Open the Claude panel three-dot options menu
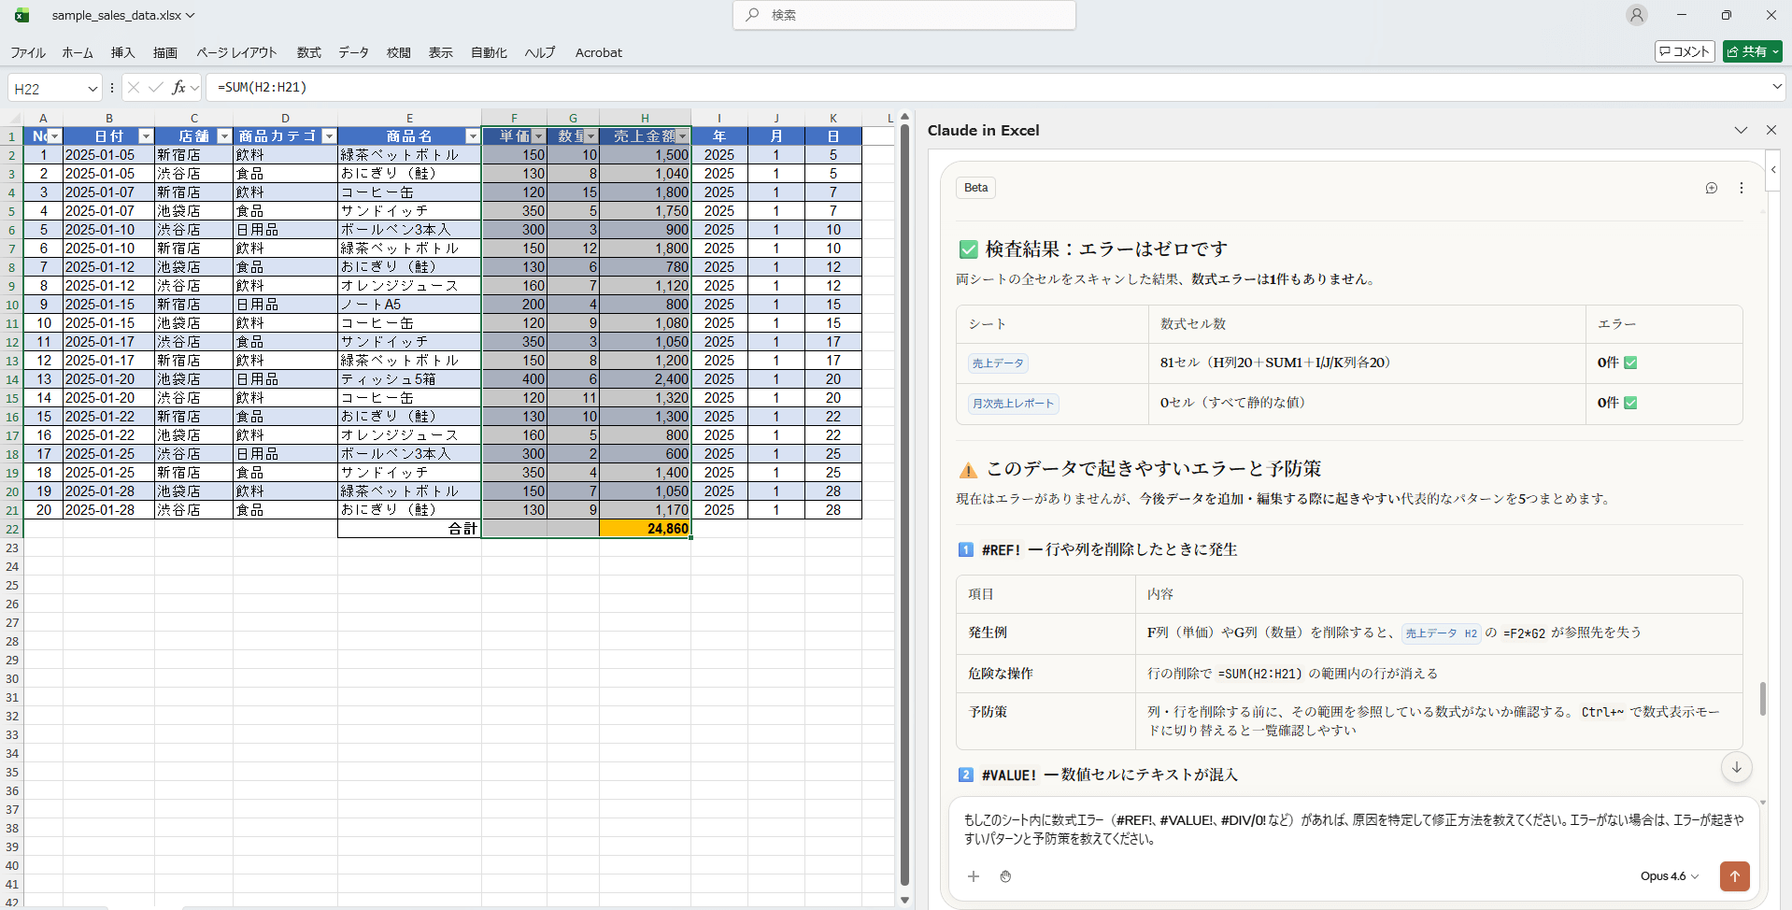 pos(1741,188)
